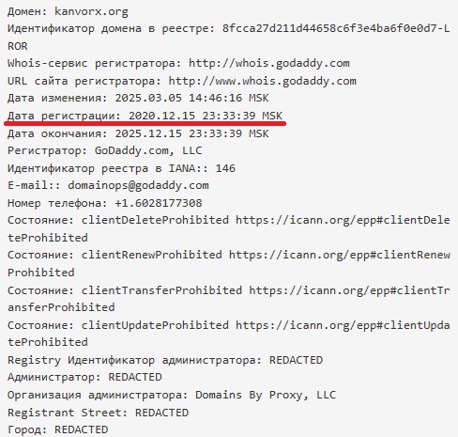458x437 pixels.
Task: Open the icann.org clientTransferProhibited link
Action: [x=349, y=290]
